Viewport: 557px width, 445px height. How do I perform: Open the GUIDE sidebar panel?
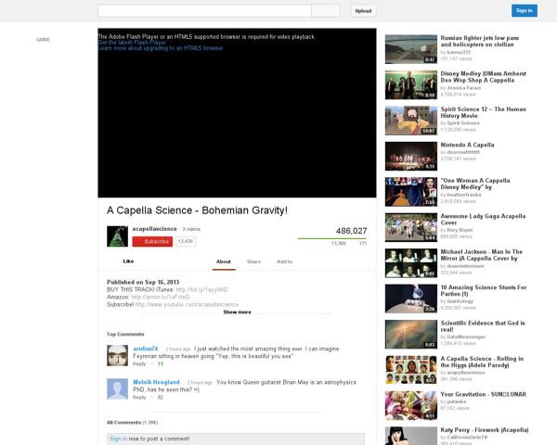click(x=43, y=40)
